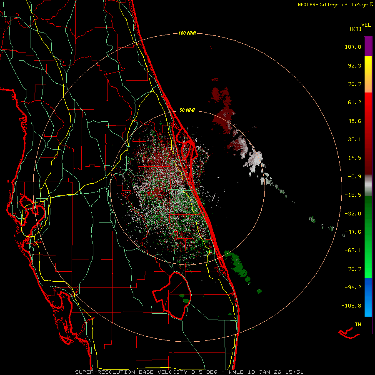Click the TH legend label
This screenshot has width=375, height=375.
click(358, 324)
